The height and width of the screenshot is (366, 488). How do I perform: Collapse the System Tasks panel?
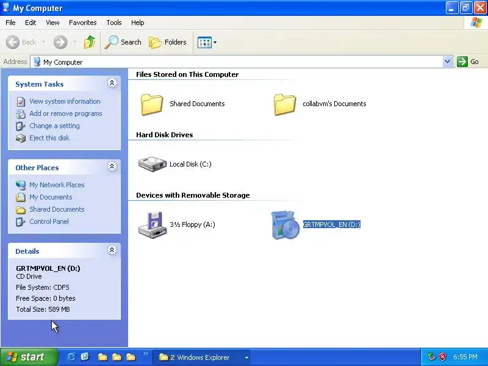(x=112, y=83)
